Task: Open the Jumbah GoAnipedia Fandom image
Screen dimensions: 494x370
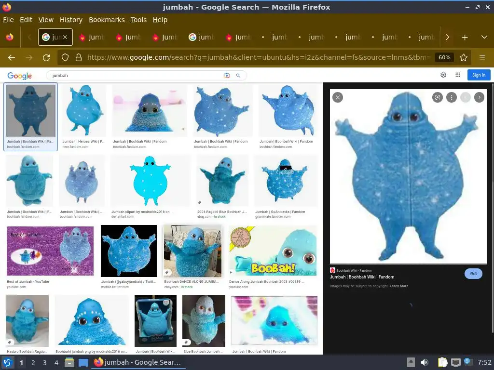Action: (286, 180)
